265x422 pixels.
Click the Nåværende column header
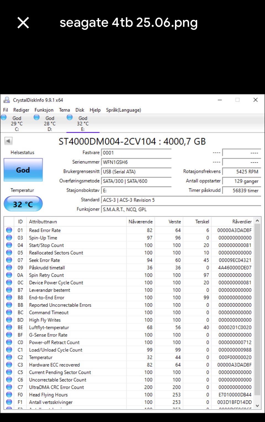click(141, 221)
